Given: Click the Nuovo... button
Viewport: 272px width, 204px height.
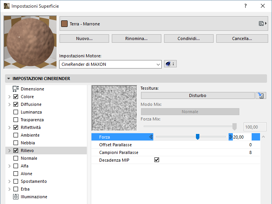Looking at the screenshot, I should [x=84, y=38].
